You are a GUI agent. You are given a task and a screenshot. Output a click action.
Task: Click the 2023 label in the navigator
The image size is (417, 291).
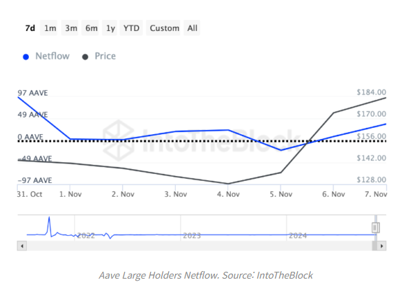click(192, 235)
